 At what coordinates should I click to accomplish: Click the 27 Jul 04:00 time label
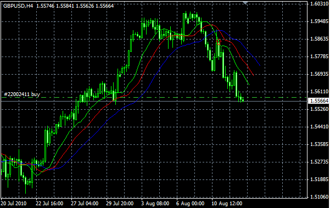(x=85, y=204)
